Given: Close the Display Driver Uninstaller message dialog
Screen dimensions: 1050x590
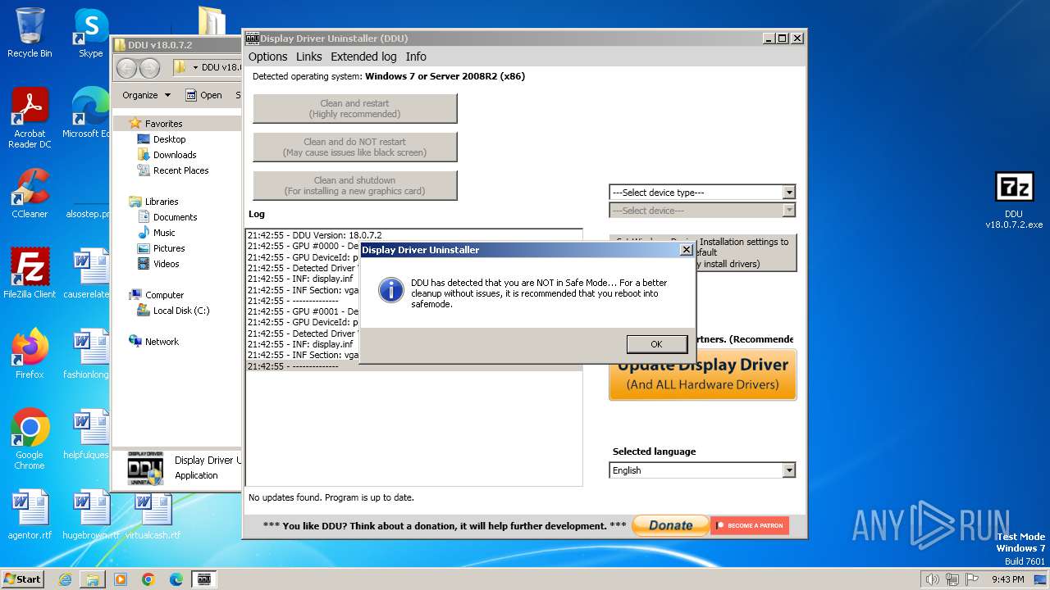Looking at the screenshot, I should pyautogui.click(x=687, y=250).
